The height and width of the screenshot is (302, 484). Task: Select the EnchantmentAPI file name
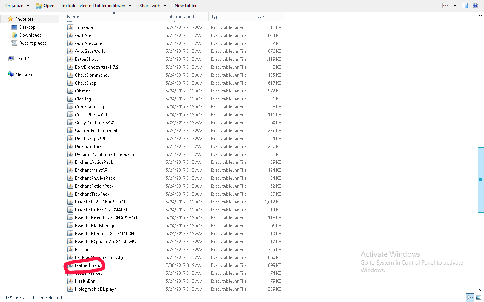coord(92,170)
